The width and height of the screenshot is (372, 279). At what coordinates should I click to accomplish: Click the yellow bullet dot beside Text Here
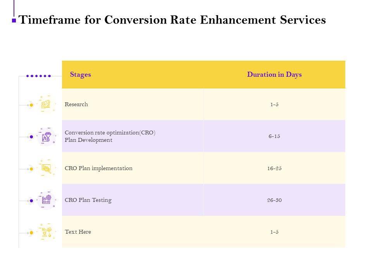pos(31,232)
